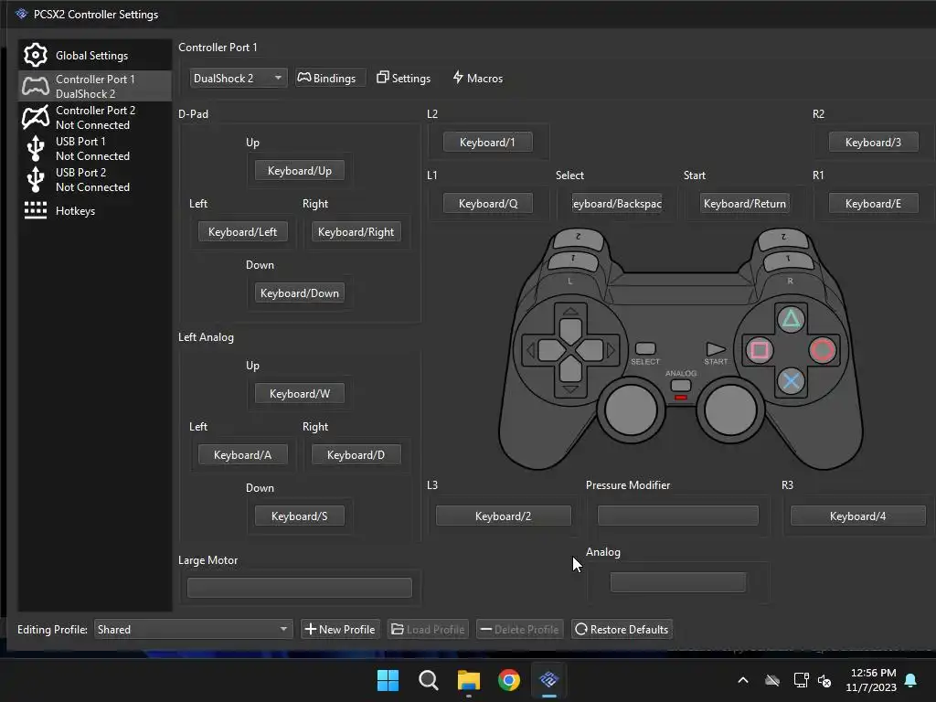Open Google Chrome from taskbar
The height and width of the screenshot is (702, 936).
tap(509, 680)
